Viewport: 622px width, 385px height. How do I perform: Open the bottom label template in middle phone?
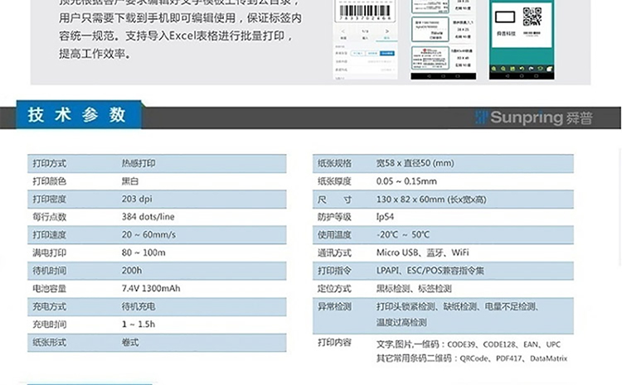coord(429,56)
